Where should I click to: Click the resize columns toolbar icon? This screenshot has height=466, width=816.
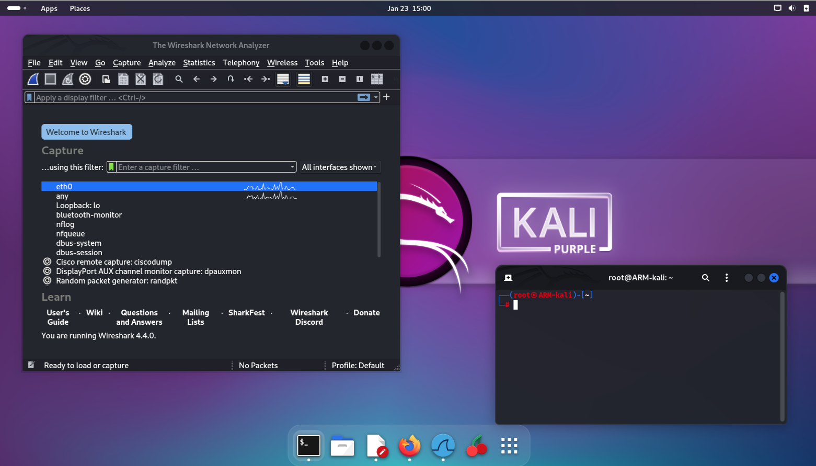pos(377,79)
